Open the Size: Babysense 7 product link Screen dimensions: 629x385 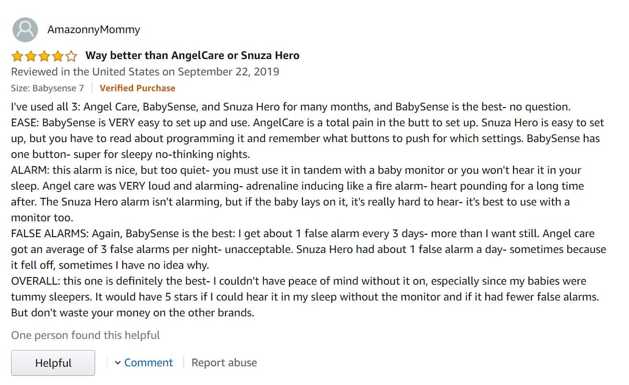click(47, 88)
